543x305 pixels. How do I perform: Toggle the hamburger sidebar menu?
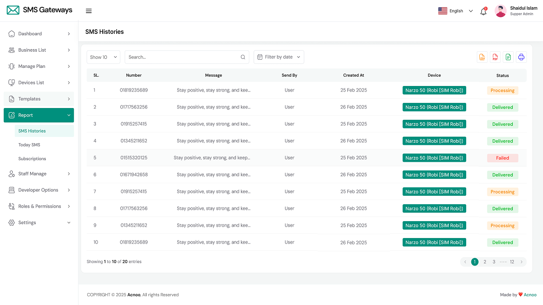(x=89, y=11)
